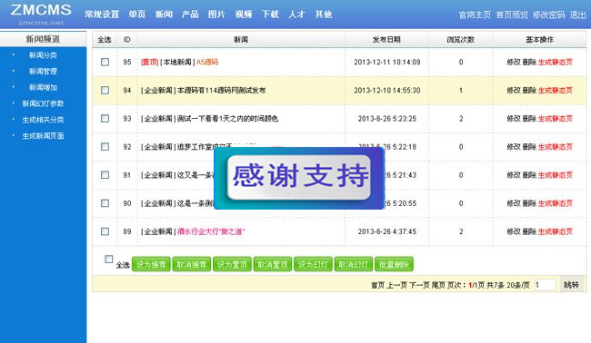Open the 人才 menu
This screenshot has height=343, width=591.
tap(296, 15)
